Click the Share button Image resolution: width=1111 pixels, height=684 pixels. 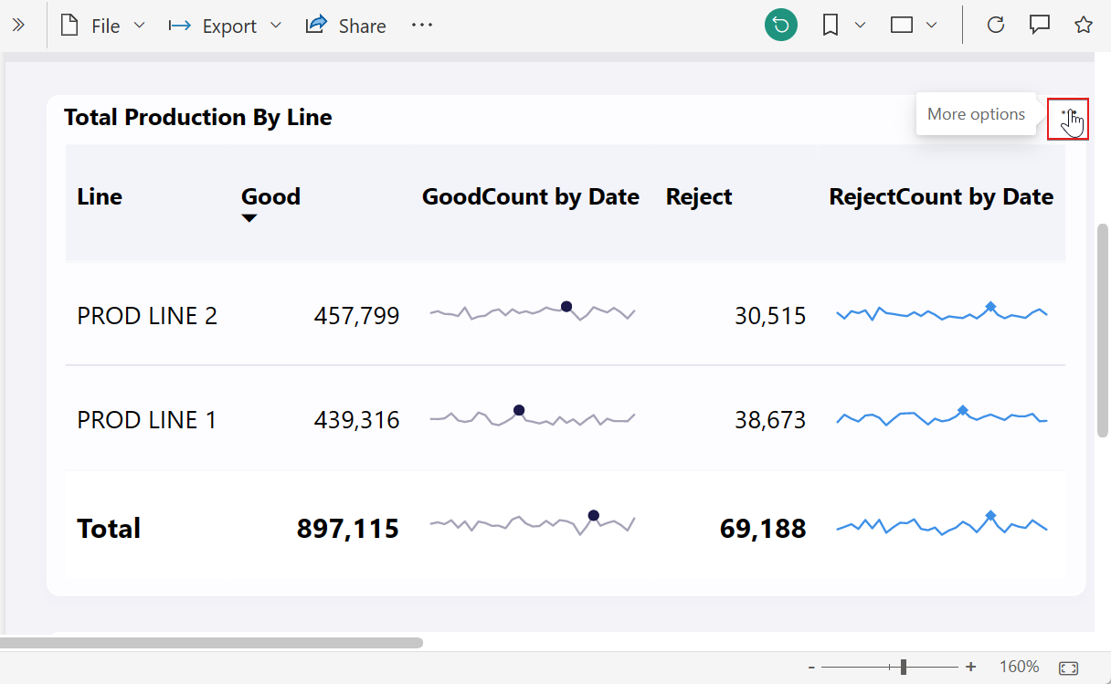(345, 26)
